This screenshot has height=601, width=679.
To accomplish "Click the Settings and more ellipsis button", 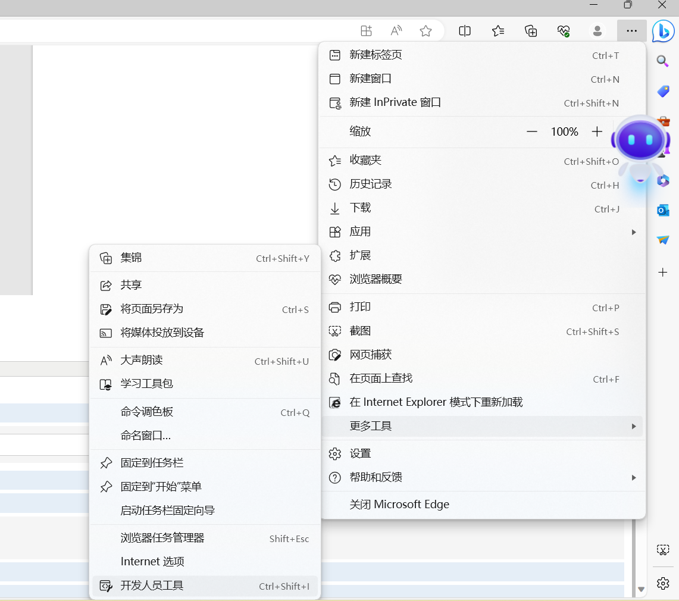I will point(631,31).
